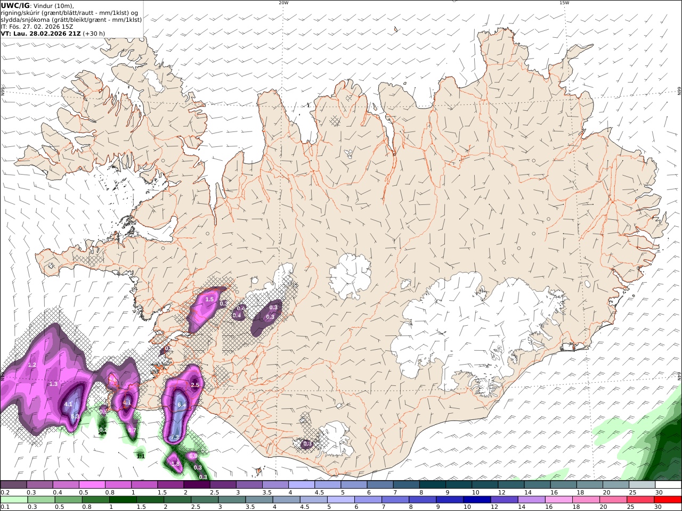Pick lower legend pale green swatch at 0.1
This screenshot has width=682, height=511.
[14, 500]
